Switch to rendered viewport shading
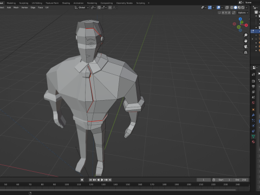260x195 pixels. coord(243,8)
